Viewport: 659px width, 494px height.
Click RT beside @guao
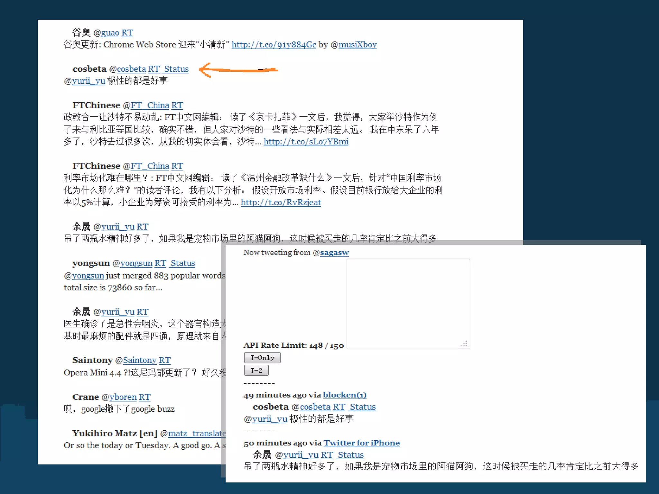[x=127, y=32]
